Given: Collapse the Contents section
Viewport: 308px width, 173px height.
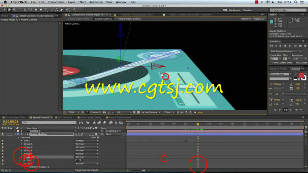Looking at the screenshot, I should click(x=18, y=138).
